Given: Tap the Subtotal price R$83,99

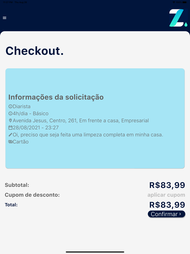Looking at the screenshot, I should (167, 185).
